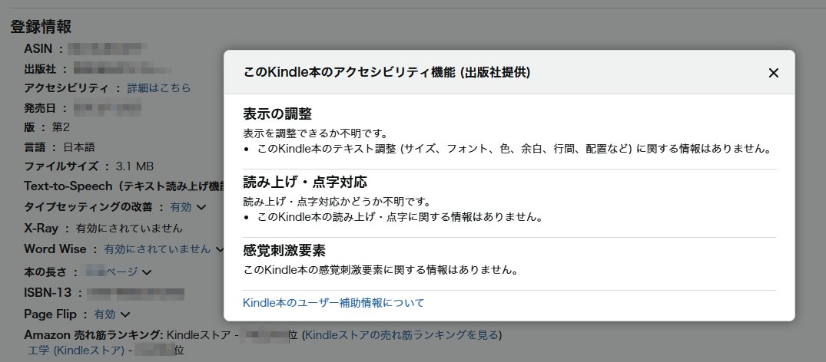Screen dimensions: 826x362
Task: Open the 詳細はこちら accessibility link
Action: (x=159, y=88)
